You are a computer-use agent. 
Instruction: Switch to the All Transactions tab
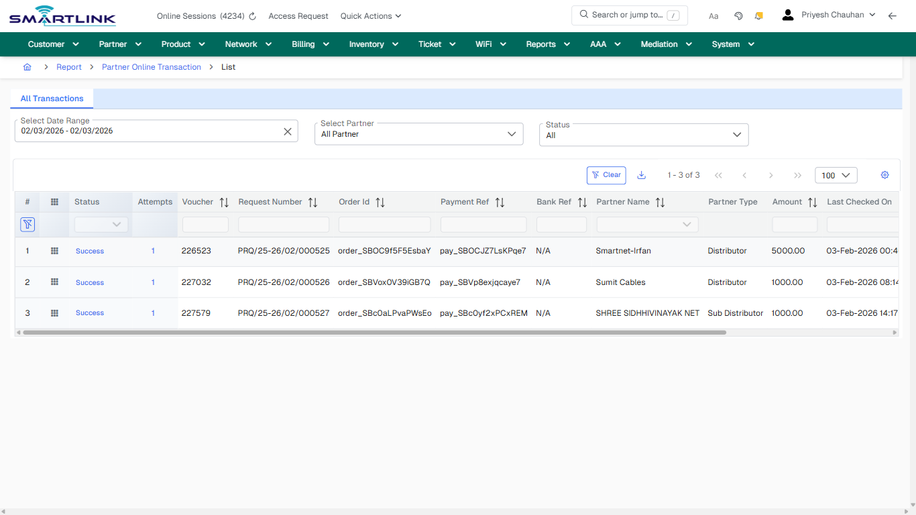(52, 99)
